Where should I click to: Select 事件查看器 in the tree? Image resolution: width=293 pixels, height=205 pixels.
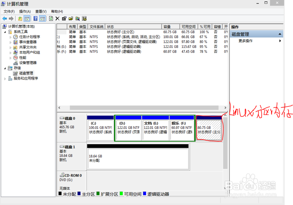(28, 42)
